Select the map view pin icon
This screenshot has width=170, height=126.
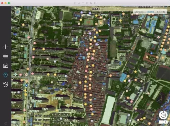point(6,75)
